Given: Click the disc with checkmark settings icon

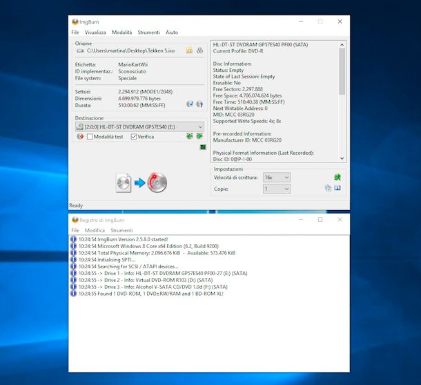Looking at the screenshot, I should tap(328, 188).
